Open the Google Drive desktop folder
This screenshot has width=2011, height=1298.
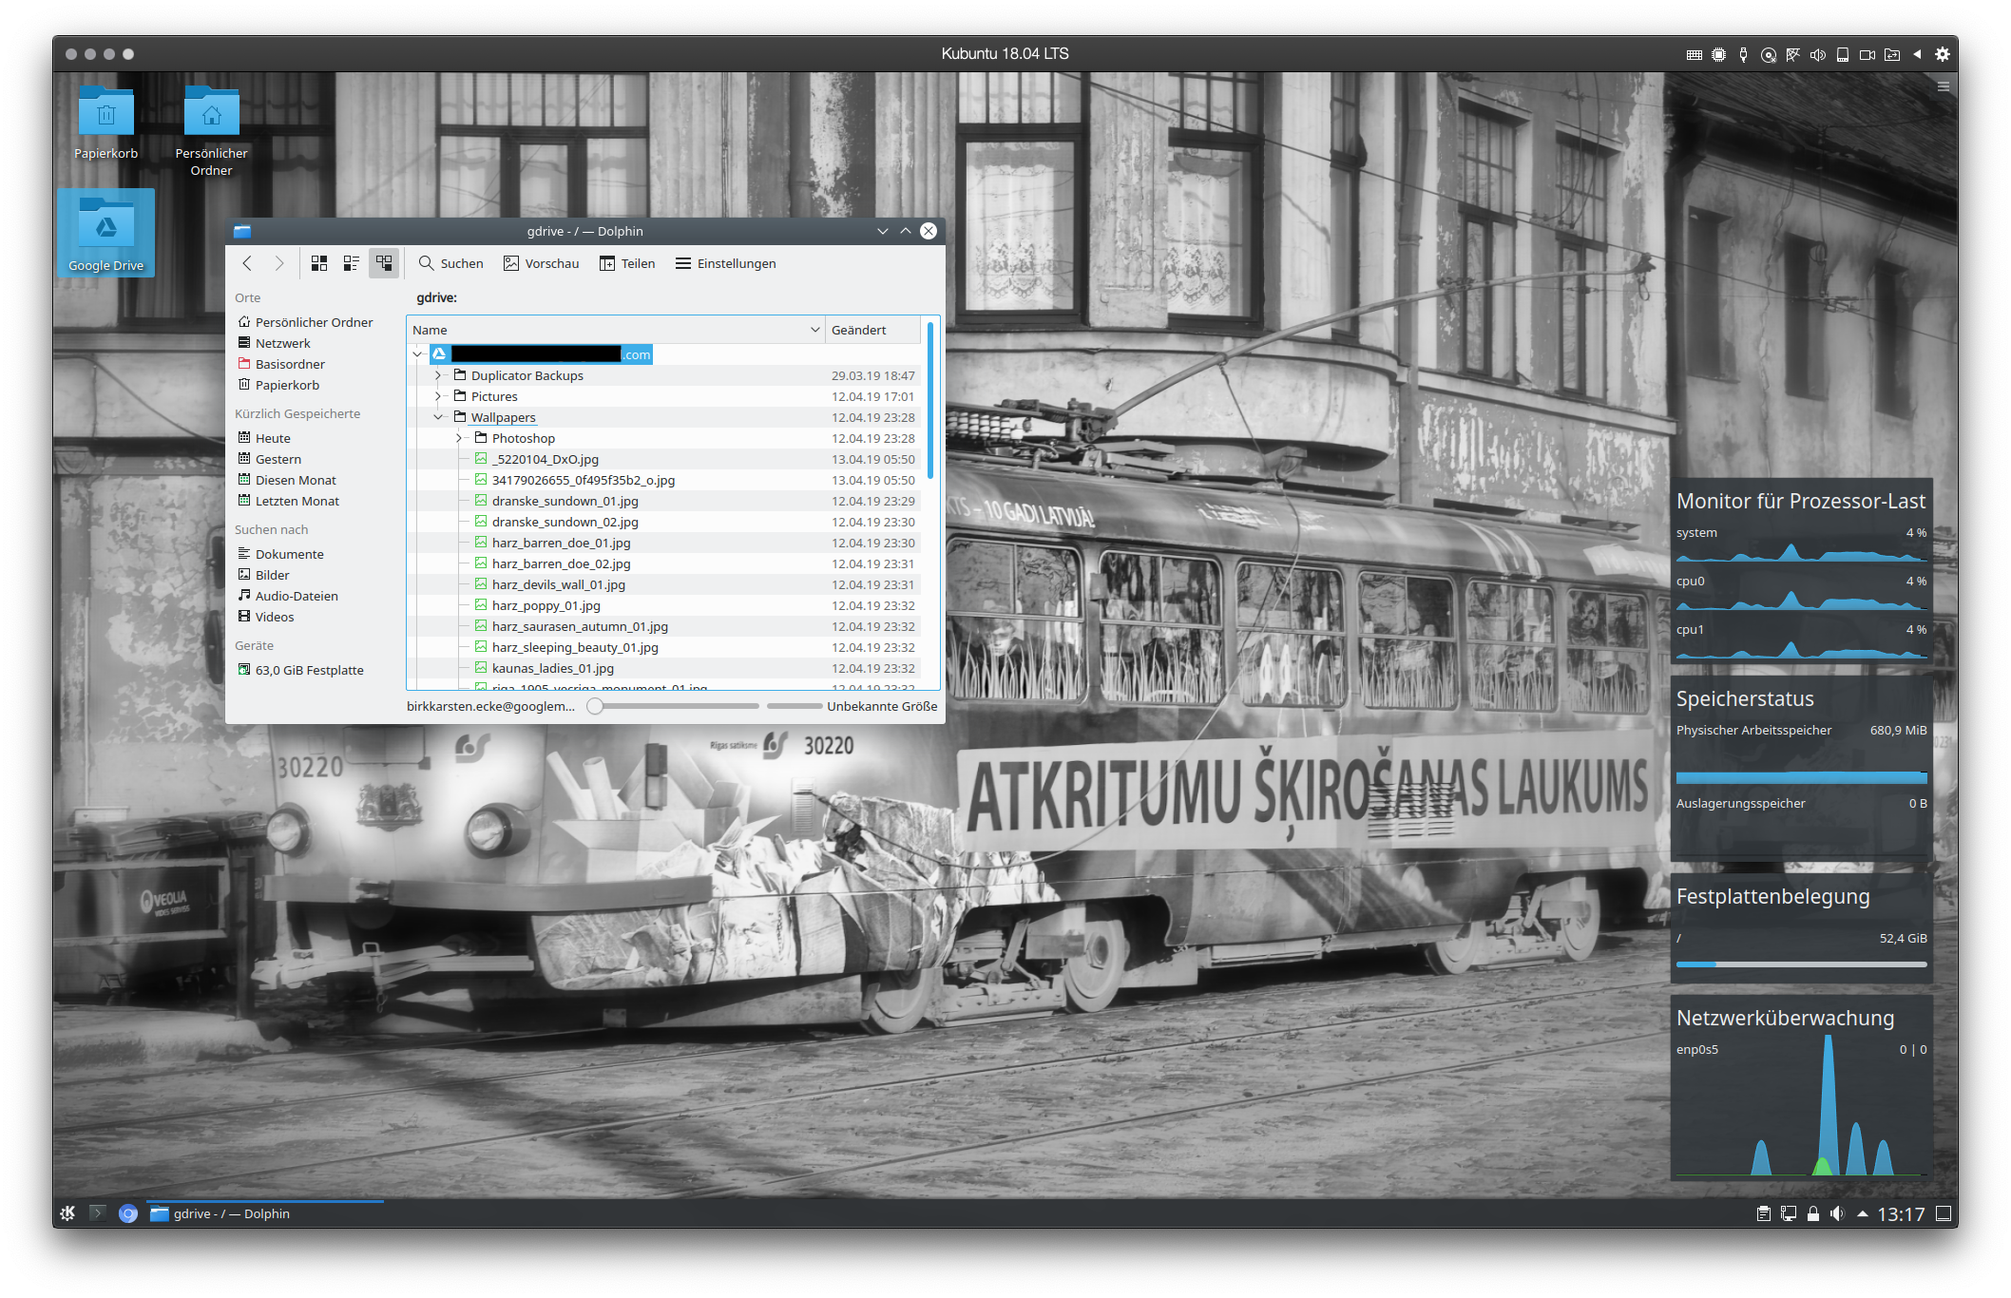[105, 234]
